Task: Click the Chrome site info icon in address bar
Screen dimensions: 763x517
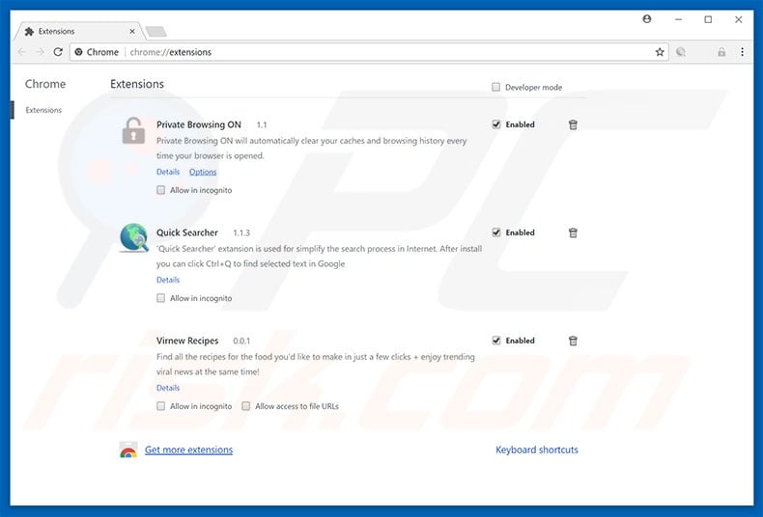Action: (78, 52)
